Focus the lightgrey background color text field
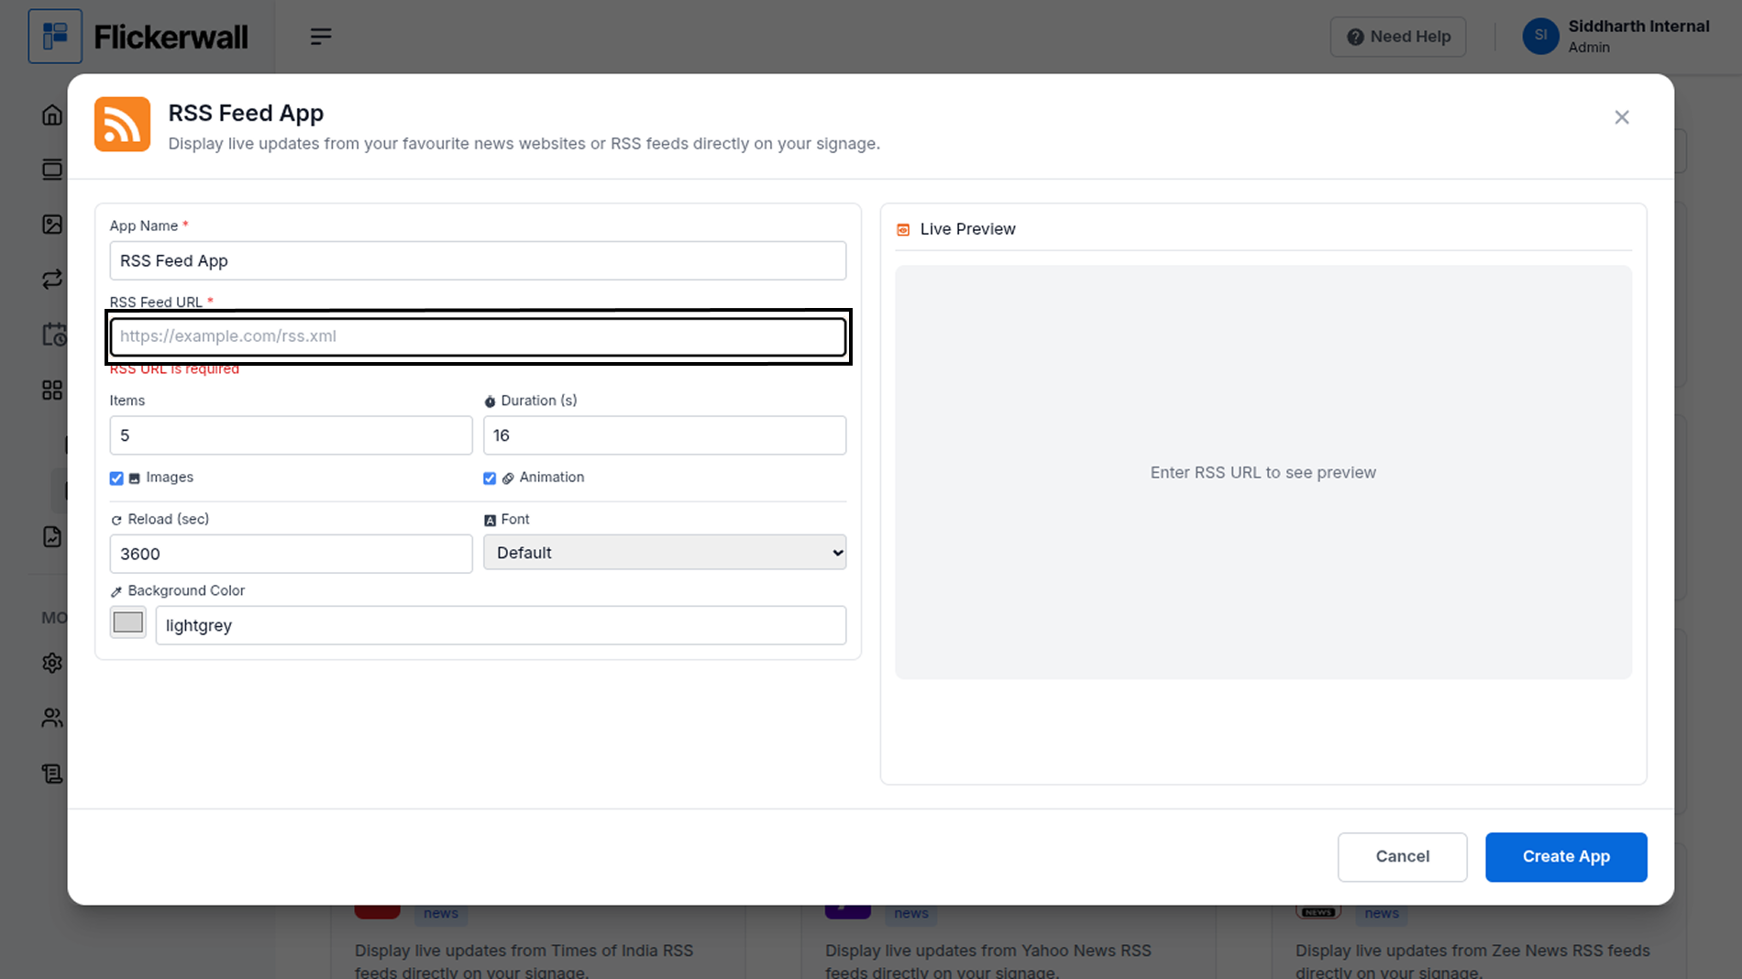This screenshot has width=1742, height=979. 501,625
